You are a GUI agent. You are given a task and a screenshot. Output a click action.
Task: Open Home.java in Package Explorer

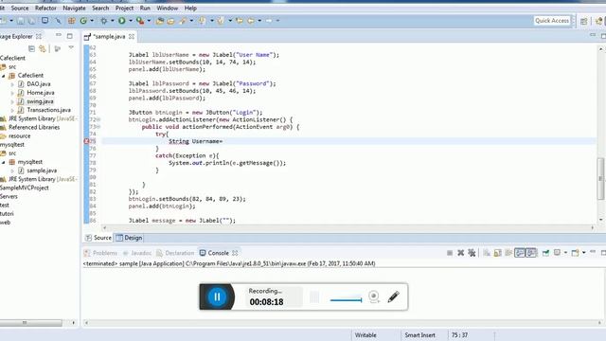point(40,93)
